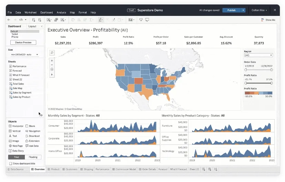Click the Profit Ratio color legend bar
Image resolution: width=285 pixels, height=182 pixels.
pyautogui.click(x=258, y=93)
